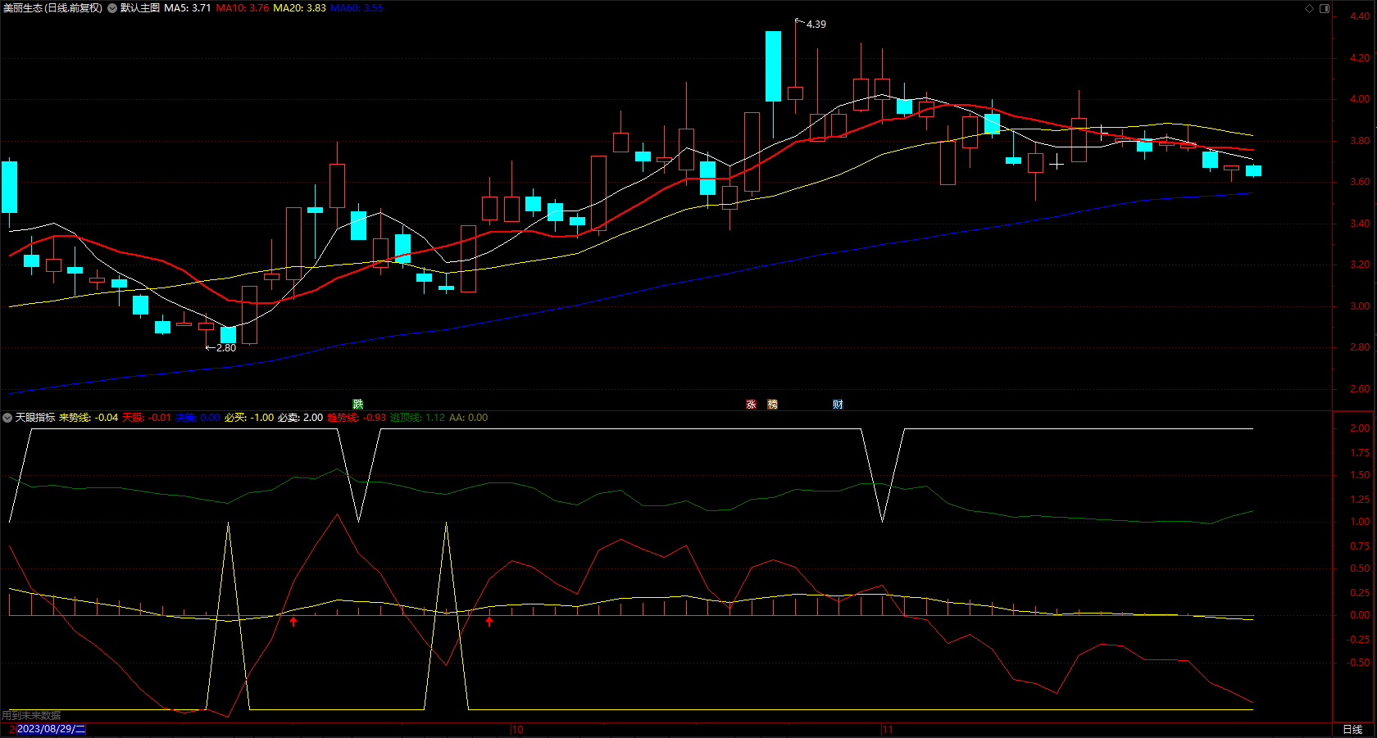This screenshot has height=738, width=1377.
Task: Click the orange 榜 event marker
Action: coord(772,405)
